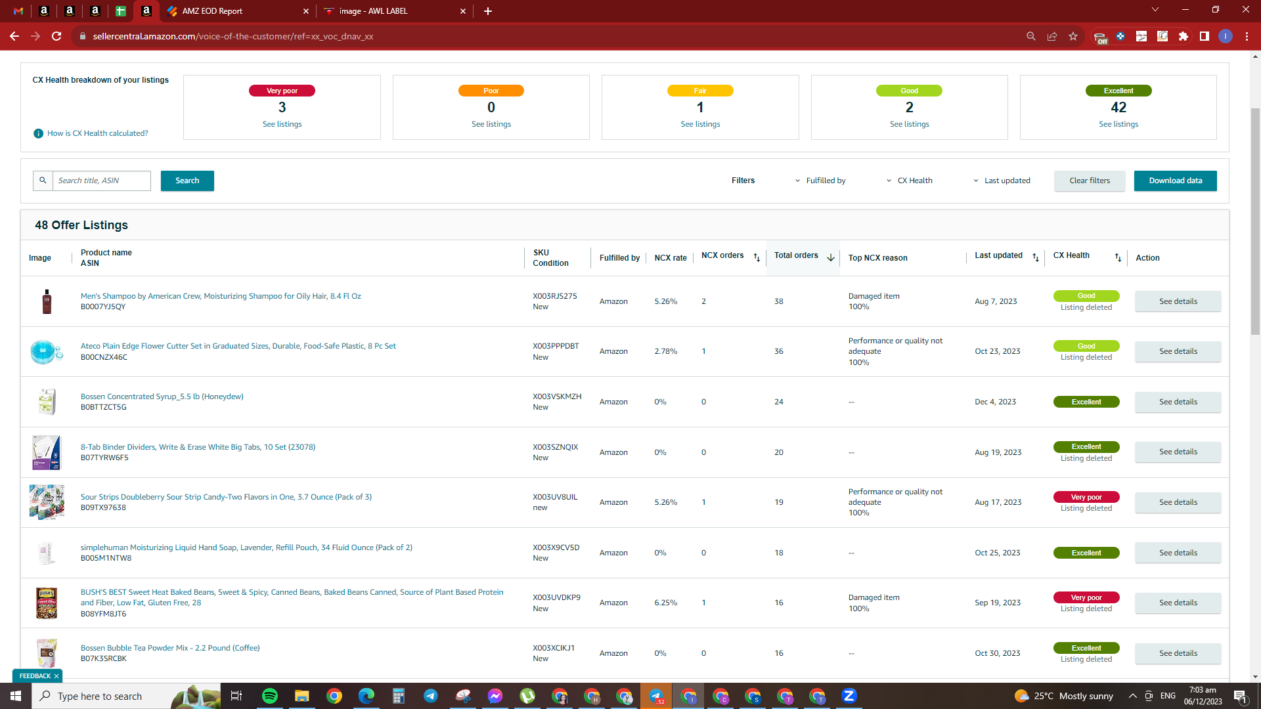Open Zoom from the taskbar
Viewport: 1261px width, 709px height.
pyautogui.click(x=849, y=696)
